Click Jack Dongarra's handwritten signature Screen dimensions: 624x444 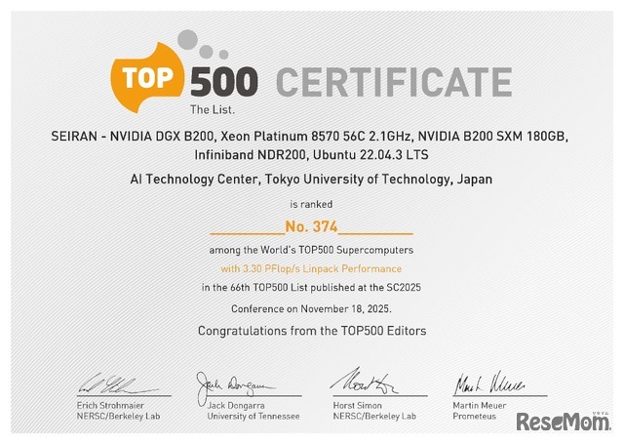point(235,388)
